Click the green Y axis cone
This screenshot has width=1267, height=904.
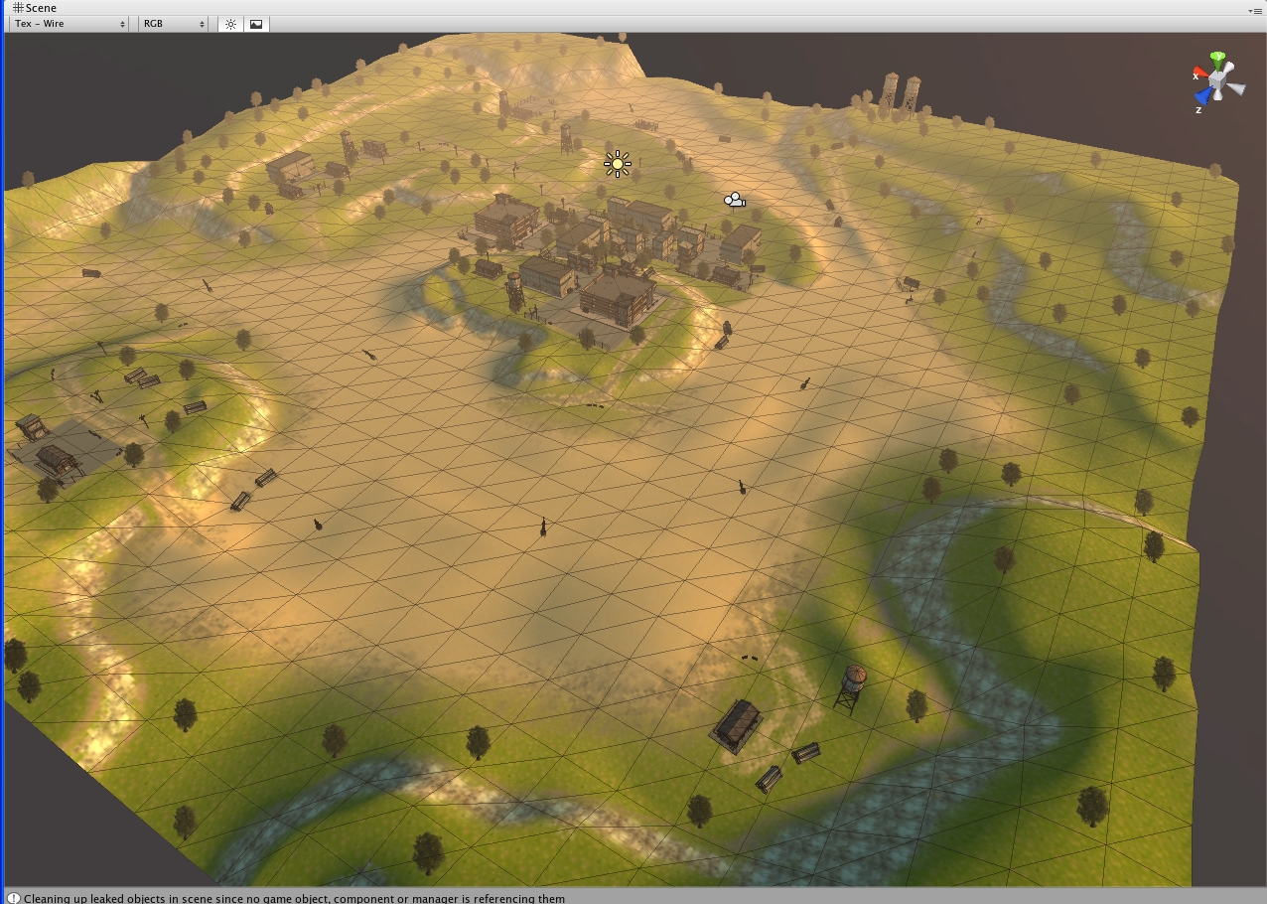coord(1217,59)
